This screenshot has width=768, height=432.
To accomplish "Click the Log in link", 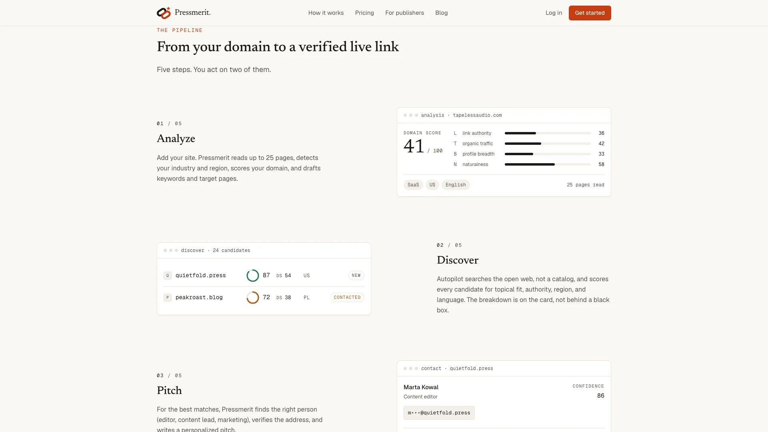I will (554, 13).
